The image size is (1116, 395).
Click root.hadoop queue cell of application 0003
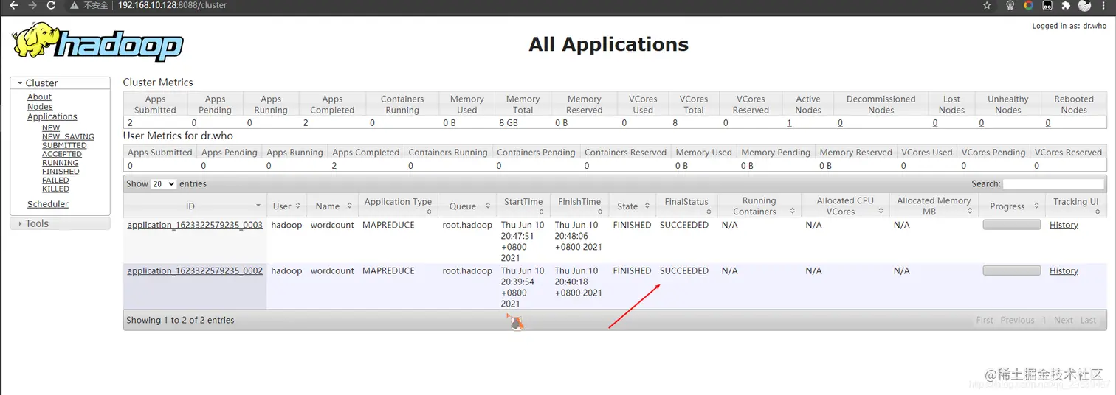tap(467, 225)
